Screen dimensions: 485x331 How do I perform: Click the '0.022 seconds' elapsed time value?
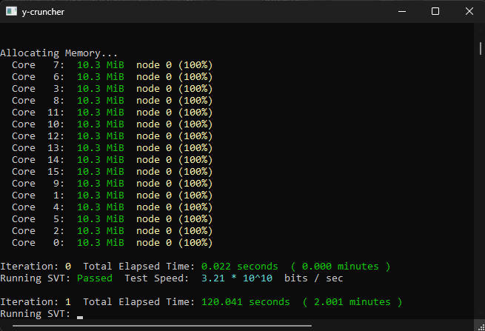[240, 267]
